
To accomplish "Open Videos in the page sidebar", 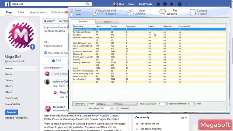I will tap(9, 80).
